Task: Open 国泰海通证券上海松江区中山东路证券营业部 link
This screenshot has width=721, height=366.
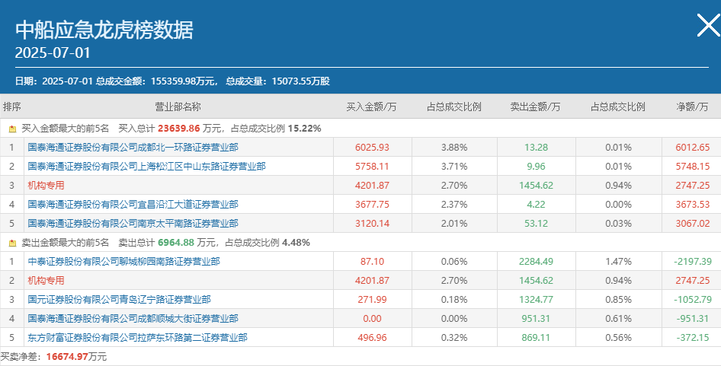Action: [146, 166]
